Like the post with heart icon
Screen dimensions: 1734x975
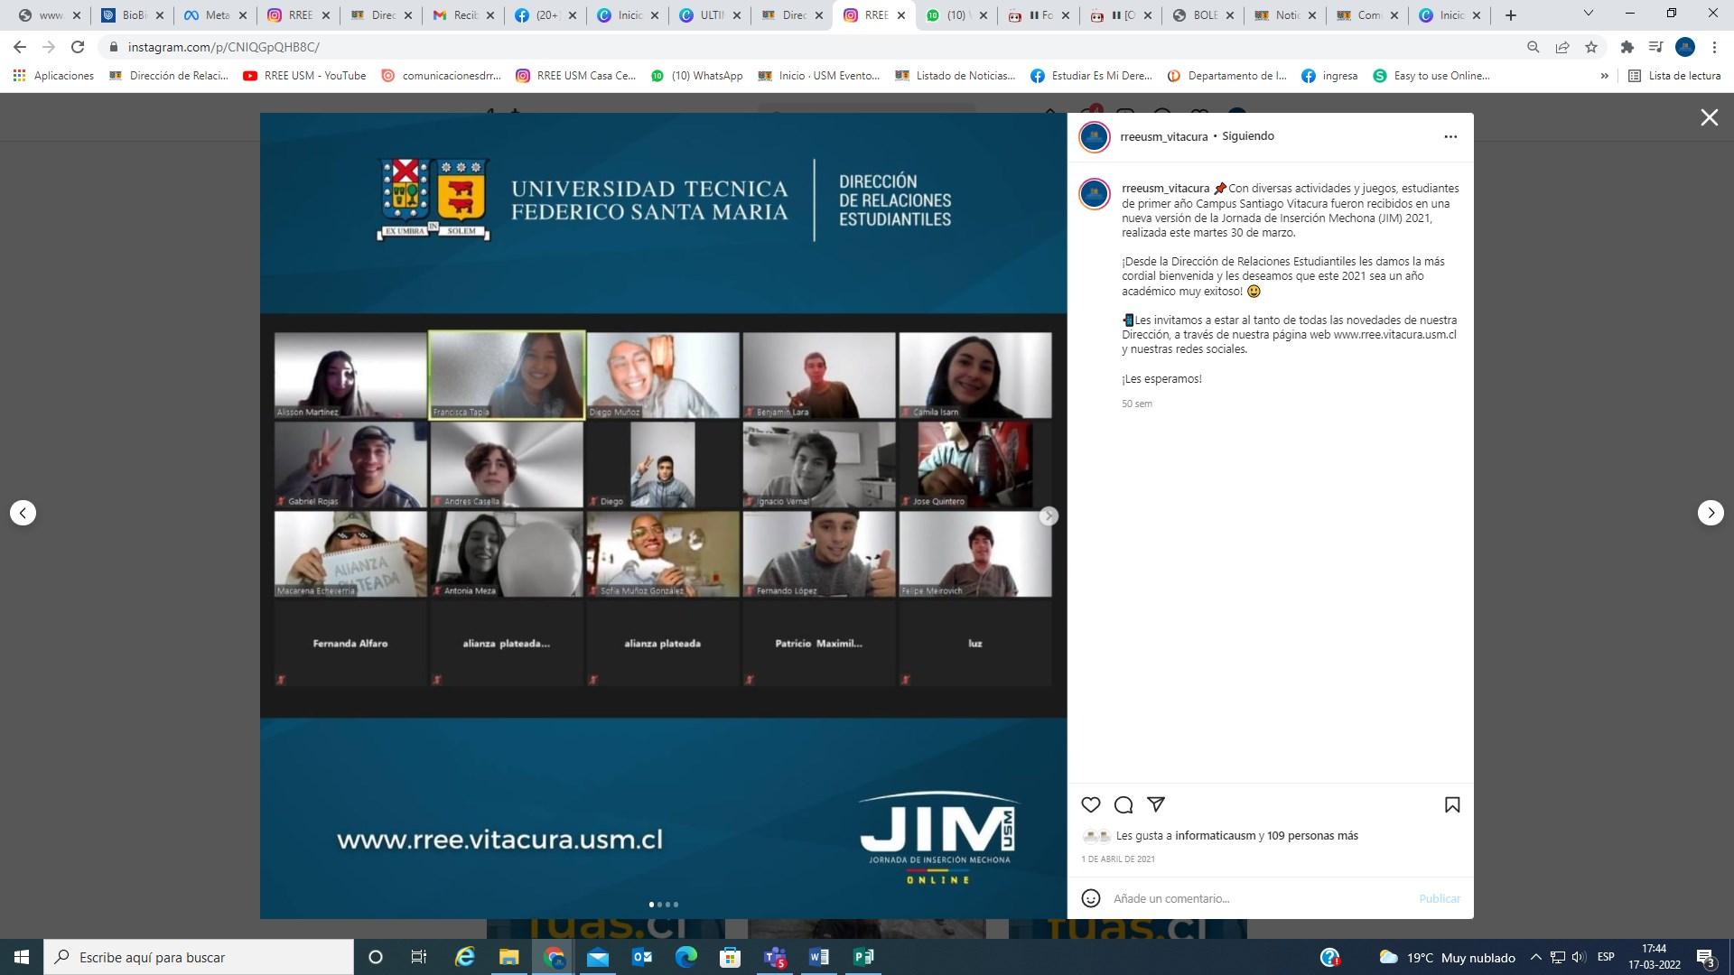1091,804
